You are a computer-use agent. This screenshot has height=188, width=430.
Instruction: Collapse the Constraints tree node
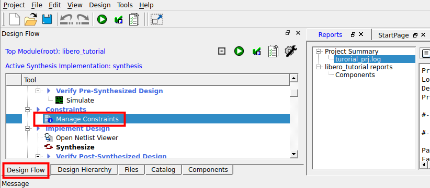tap(27, 109)
